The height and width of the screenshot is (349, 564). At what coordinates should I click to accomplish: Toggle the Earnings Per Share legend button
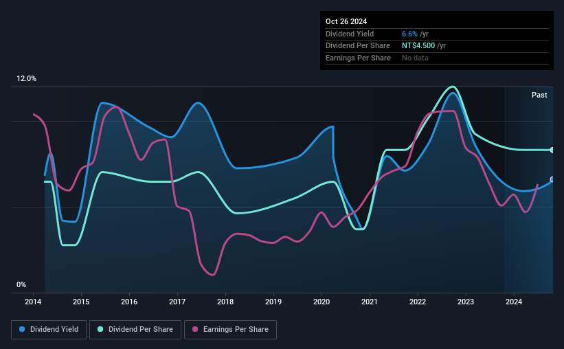click(230, 330)
